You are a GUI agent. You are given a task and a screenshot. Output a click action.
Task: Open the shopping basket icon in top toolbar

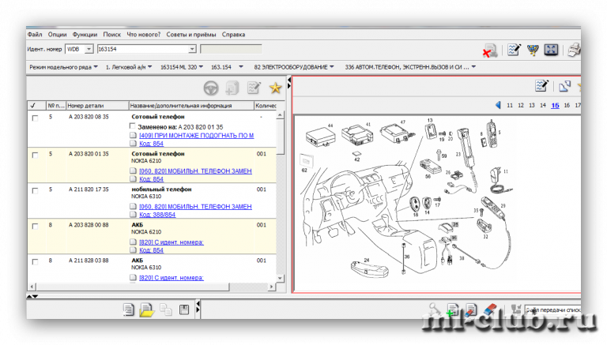tap(533, 50)
